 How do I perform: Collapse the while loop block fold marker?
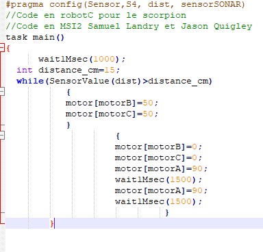[x=2, y=92]
